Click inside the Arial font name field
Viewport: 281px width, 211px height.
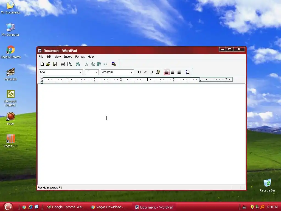(x=58, y=72)
